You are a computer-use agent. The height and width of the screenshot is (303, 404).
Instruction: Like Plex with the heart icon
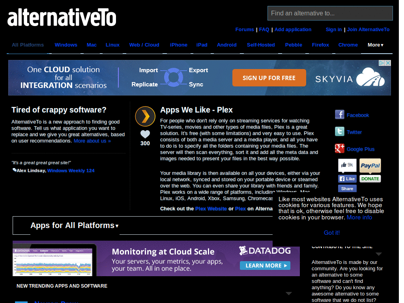145,134
